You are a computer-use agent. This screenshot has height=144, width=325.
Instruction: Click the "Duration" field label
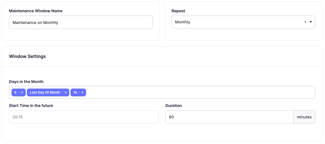[x=174, y=106]
